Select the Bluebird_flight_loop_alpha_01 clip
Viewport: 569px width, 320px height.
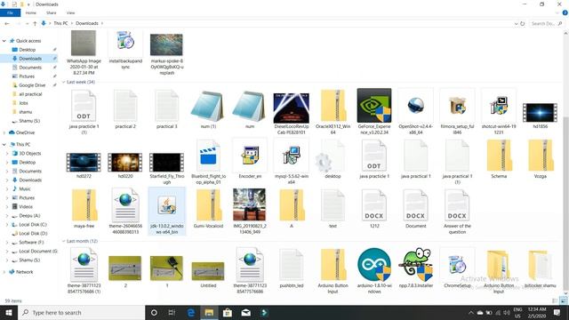point(208,156)
